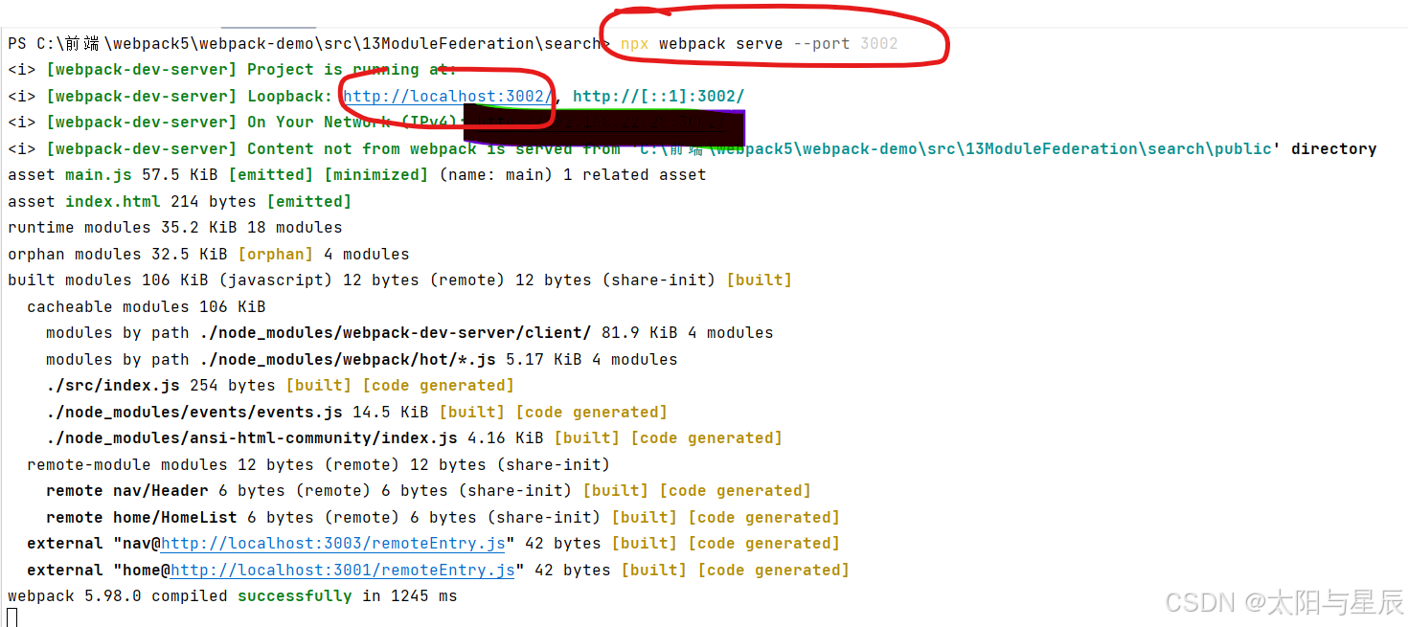Click 'cacheable modules 106 KiB' line
The width and height of the screenshot is (1408, 627).
pyautogui.click(x=147, y=306)
